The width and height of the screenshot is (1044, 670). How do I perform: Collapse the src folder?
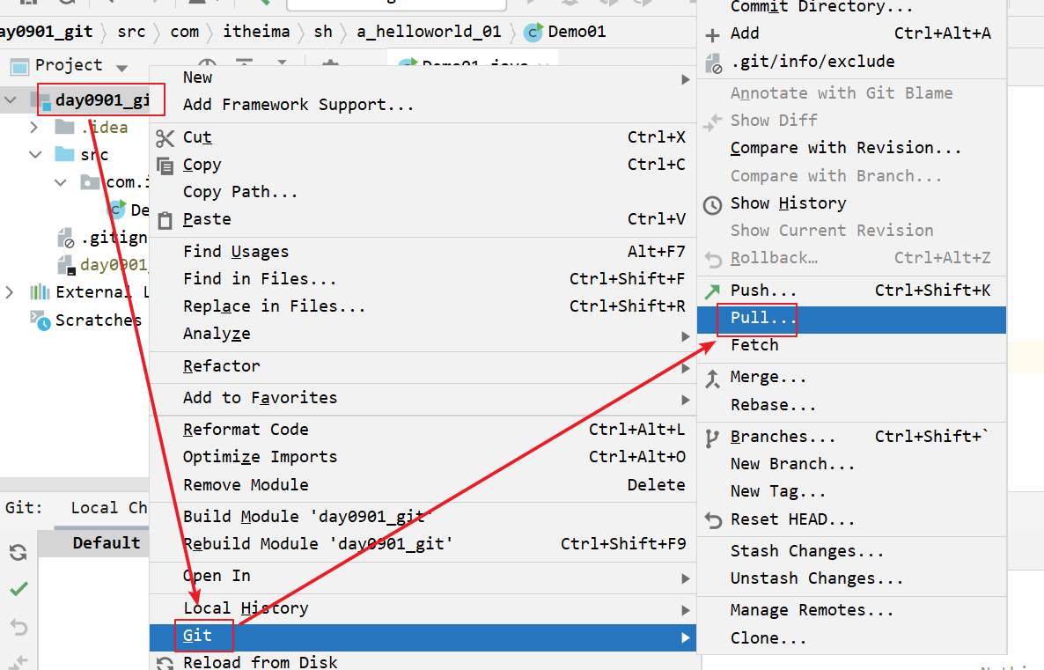35,155
